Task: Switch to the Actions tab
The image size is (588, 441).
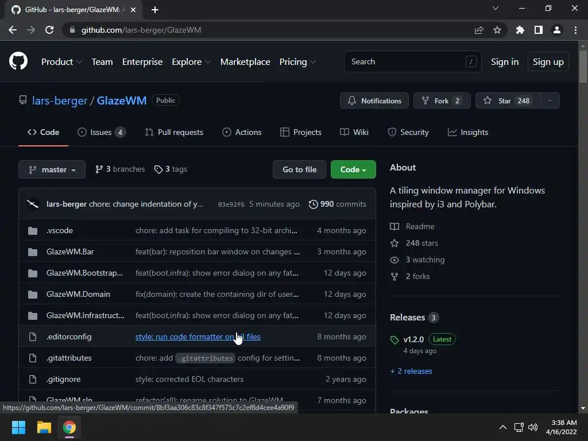Action: 242,133
